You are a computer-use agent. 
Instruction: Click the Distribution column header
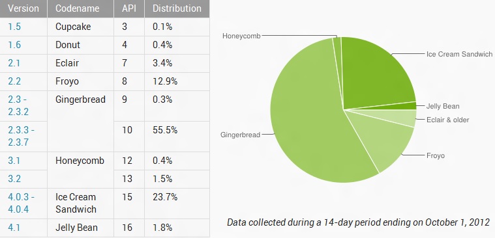tap(177, 8)
